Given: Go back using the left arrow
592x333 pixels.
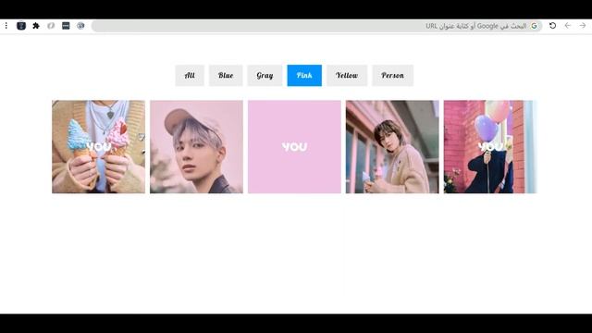Looking at the screenshot, I should [567, 26].
